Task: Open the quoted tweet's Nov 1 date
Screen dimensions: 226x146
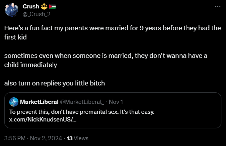Action: [x=116, y=102]
